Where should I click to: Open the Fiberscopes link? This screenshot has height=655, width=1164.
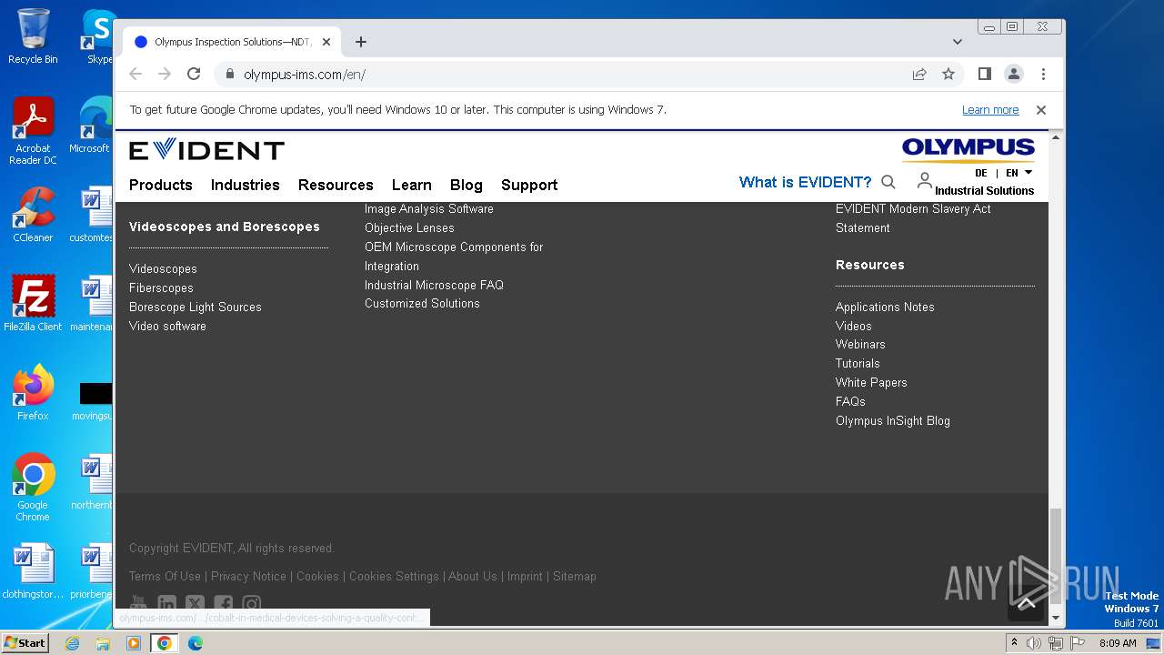point(161,287)
